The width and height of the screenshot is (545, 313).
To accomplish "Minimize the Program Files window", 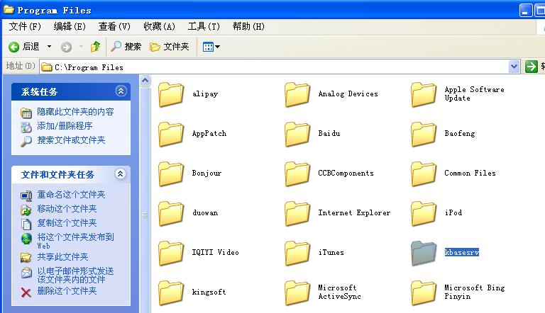I will [526, 10].
